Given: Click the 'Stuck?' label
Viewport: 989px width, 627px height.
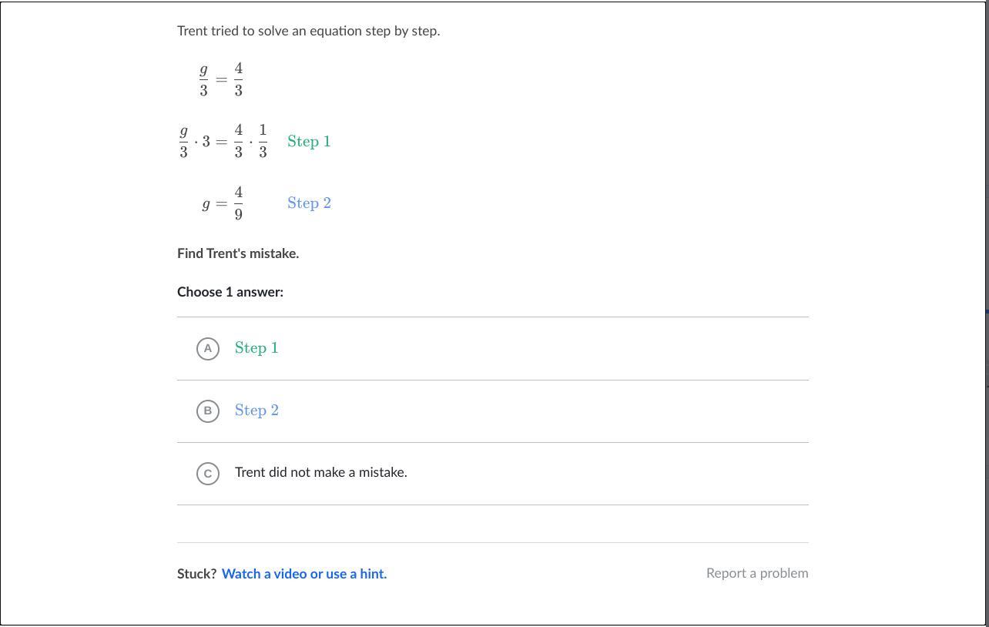Looking at the screenshot, I should [196, 574].
